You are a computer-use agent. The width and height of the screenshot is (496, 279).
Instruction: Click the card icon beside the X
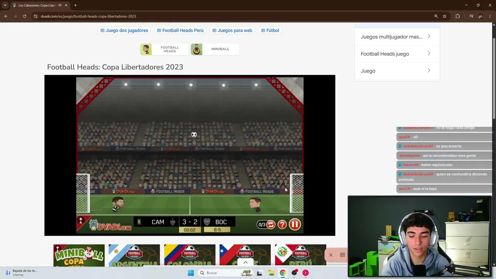(x=343, y=255)
